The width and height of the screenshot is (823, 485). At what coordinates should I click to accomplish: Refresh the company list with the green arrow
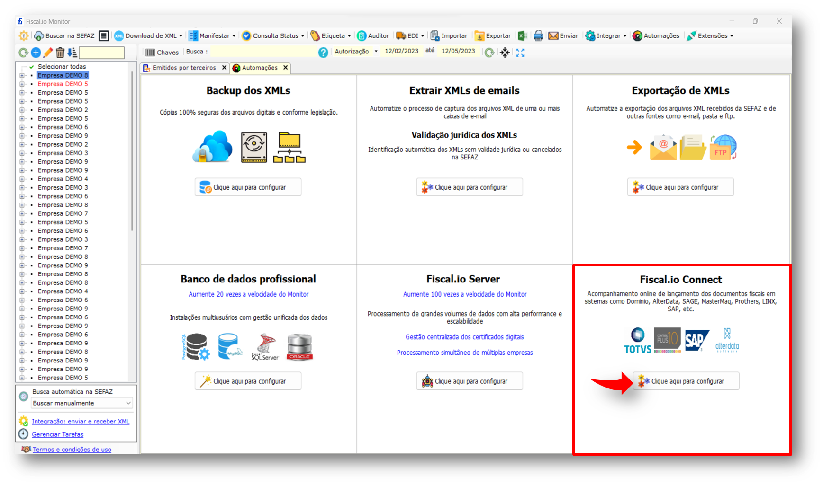(x=23, y=53)
